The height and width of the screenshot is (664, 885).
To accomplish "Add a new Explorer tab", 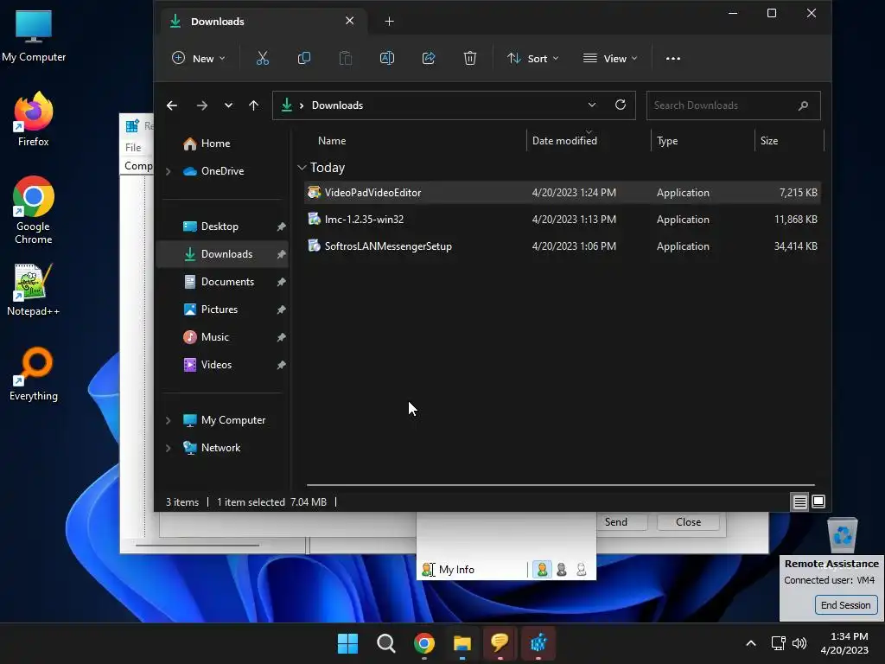I will coord(390,22).
